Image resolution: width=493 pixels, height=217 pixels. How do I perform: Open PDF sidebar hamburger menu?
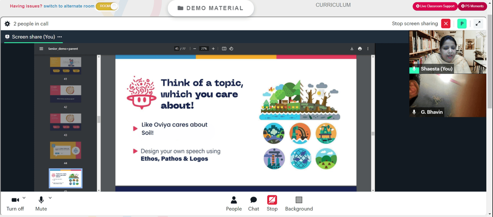point(41,49)
